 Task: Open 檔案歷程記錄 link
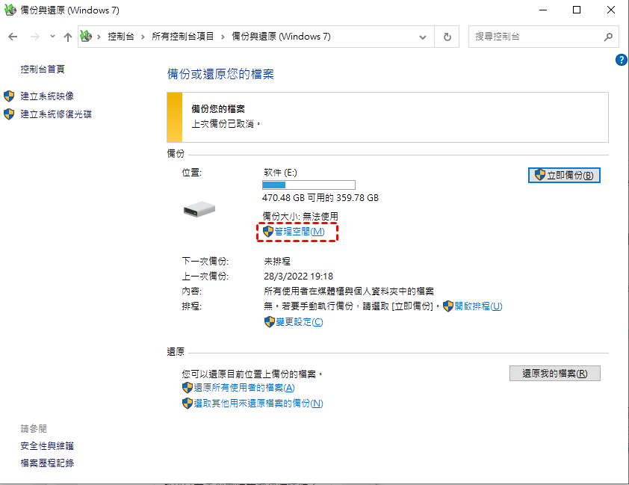(x=47, y=463)
